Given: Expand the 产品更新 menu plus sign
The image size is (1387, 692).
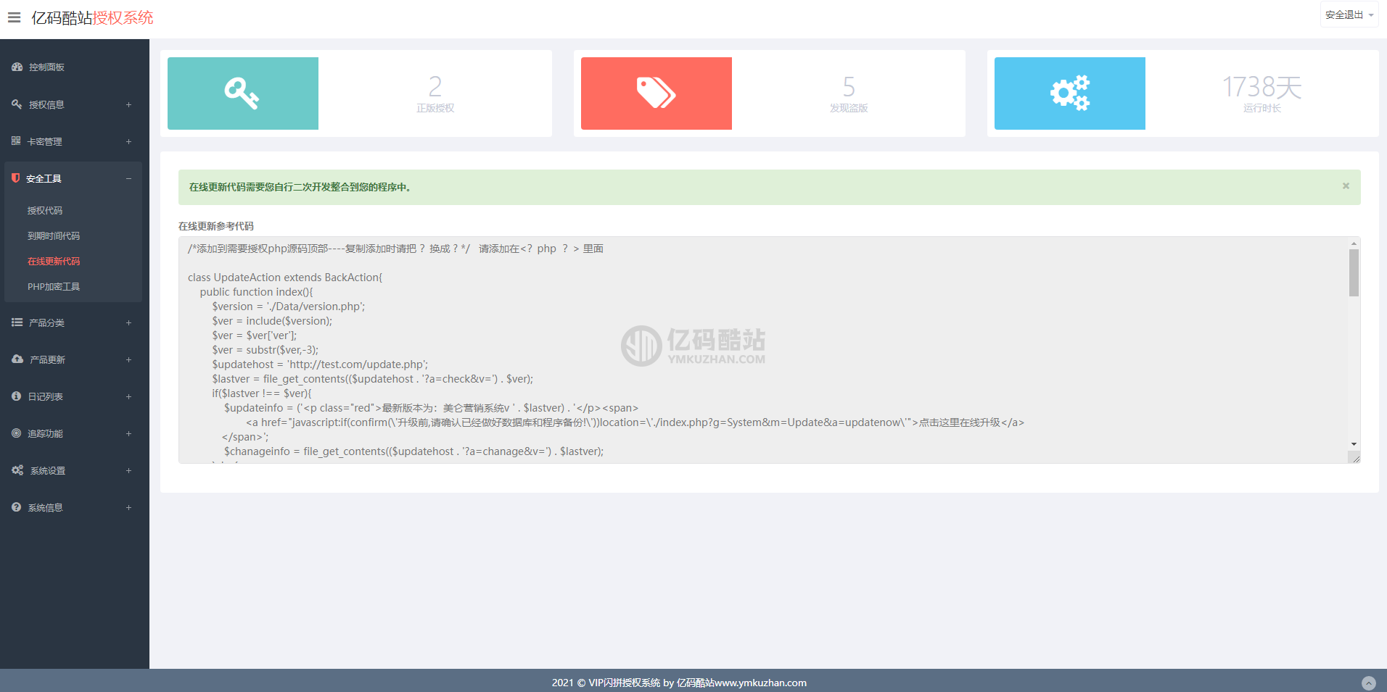Looking at the screenshot, I should (x=128, y=359).
